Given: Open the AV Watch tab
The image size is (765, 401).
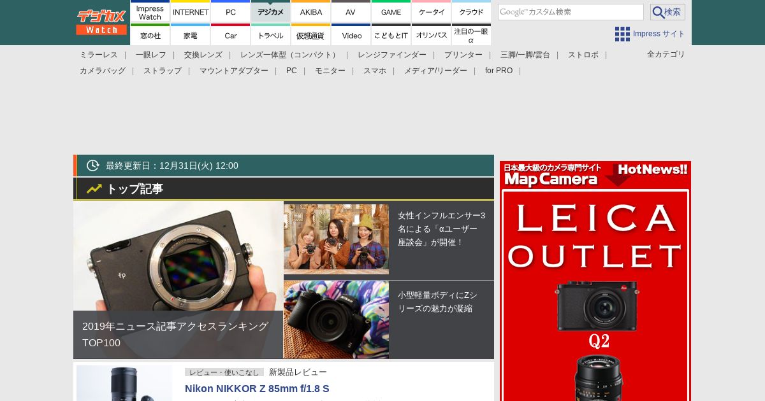Looking at the screenshot, I should pos(351,11).
